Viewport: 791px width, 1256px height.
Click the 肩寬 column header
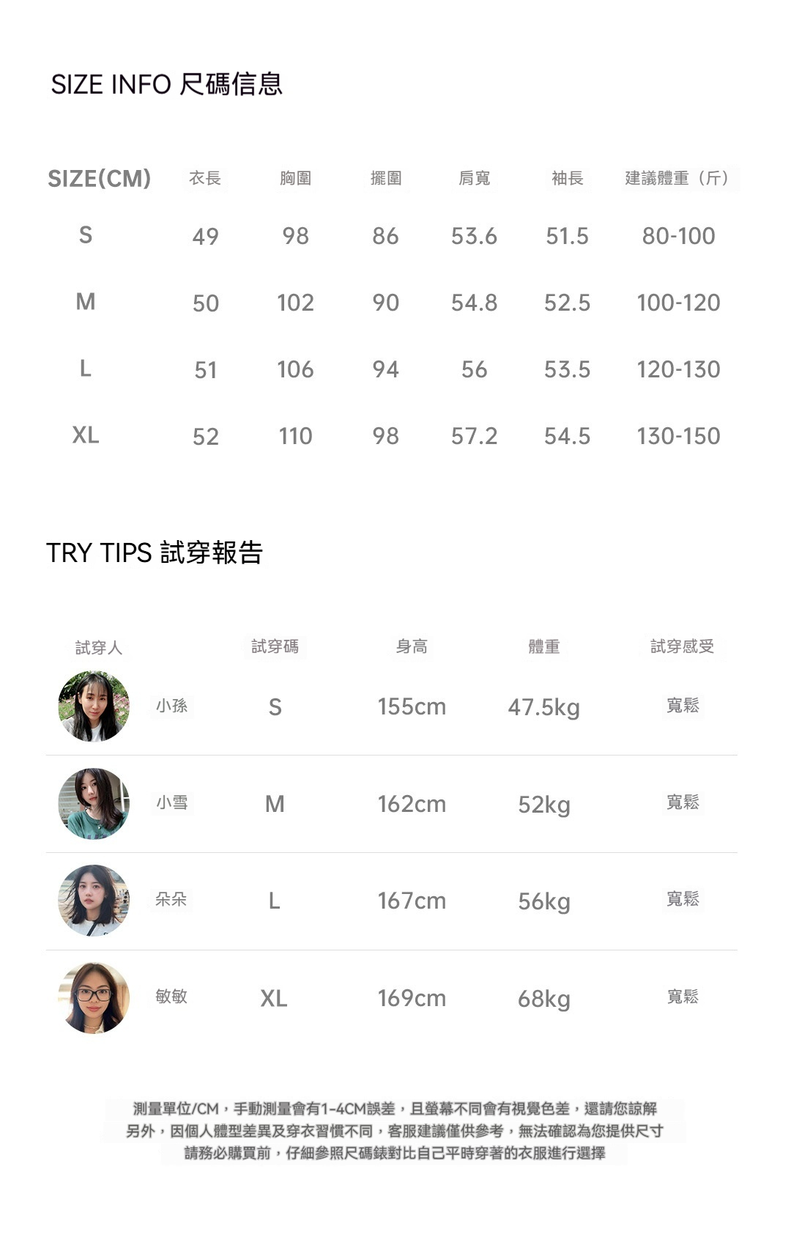[x=474, y=178]
